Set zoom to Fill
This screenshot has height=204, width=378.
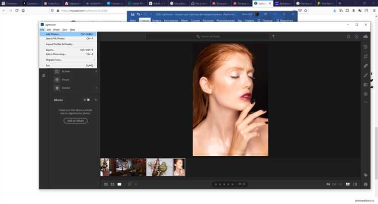coord(334,184)
